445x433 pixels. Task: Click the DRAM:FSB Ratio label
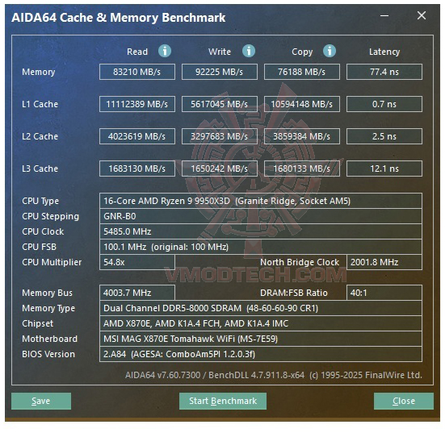click(294, 293)
